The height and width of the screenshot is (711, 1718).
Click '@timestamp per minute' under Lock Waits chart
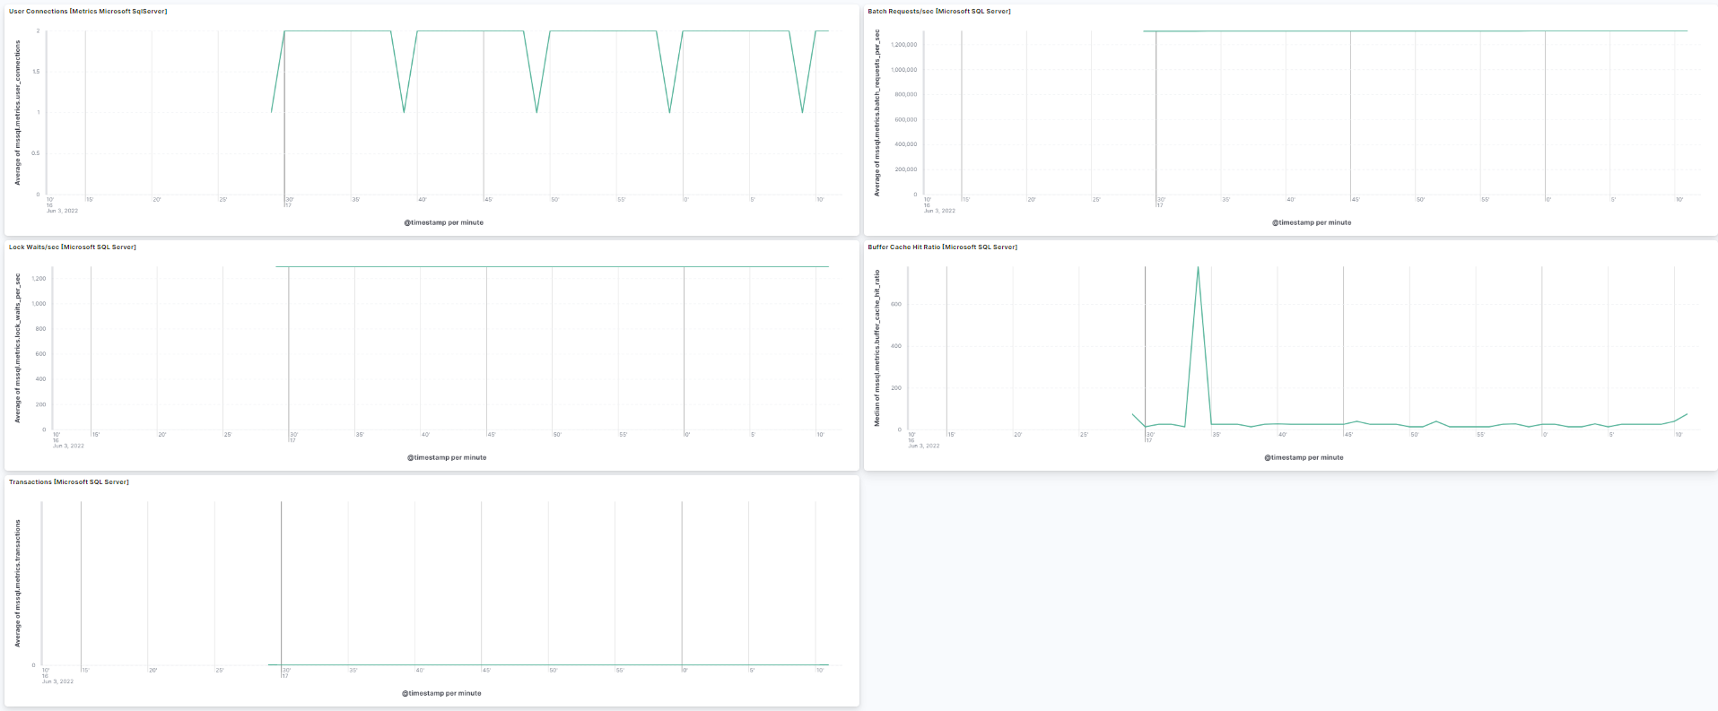446,457
